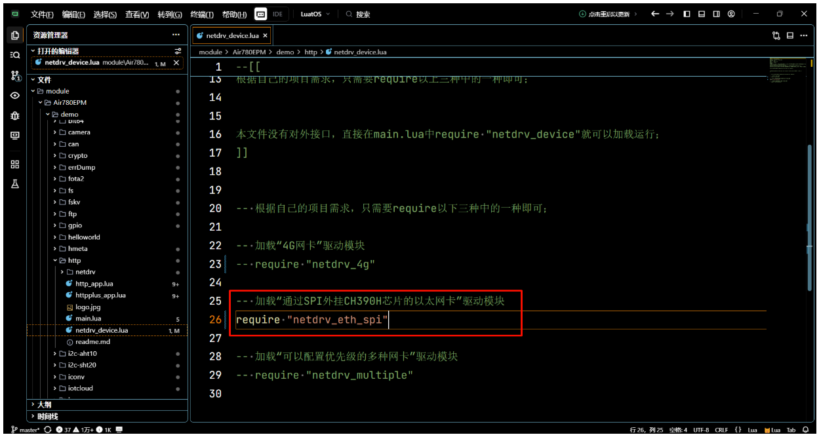Open the 终端(T) menu
Image resolution: width=819 pixels, height=437 pixels.
pos(202,14)
